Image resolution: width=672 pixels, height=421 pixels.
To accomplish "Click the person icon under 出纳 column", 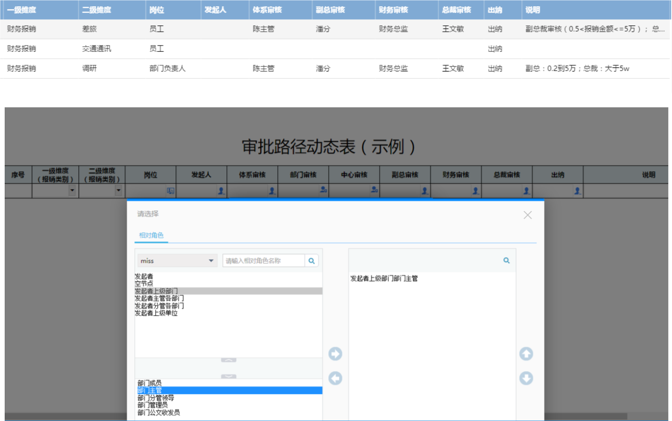I will (577, 190).
